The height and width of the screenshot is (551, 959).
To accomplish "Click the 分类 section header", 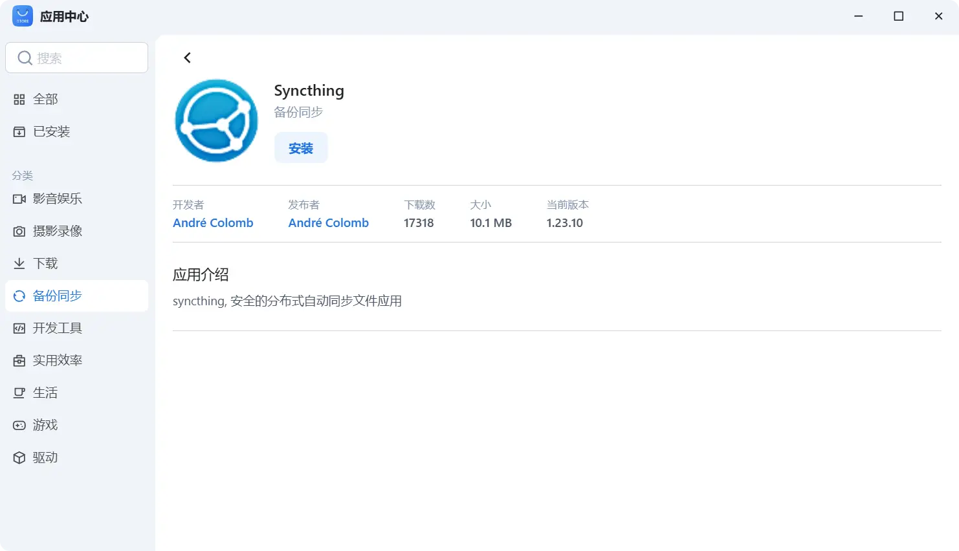I will tap(23, 175).
